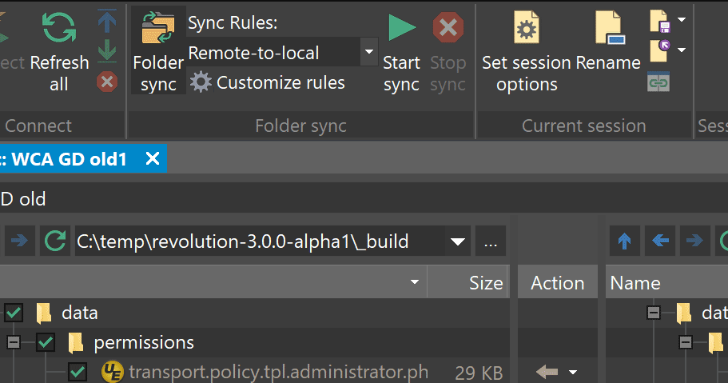The image size is (728, 383).
Task: Collapse the permissions folder tree node
Action: coord(14,343)
